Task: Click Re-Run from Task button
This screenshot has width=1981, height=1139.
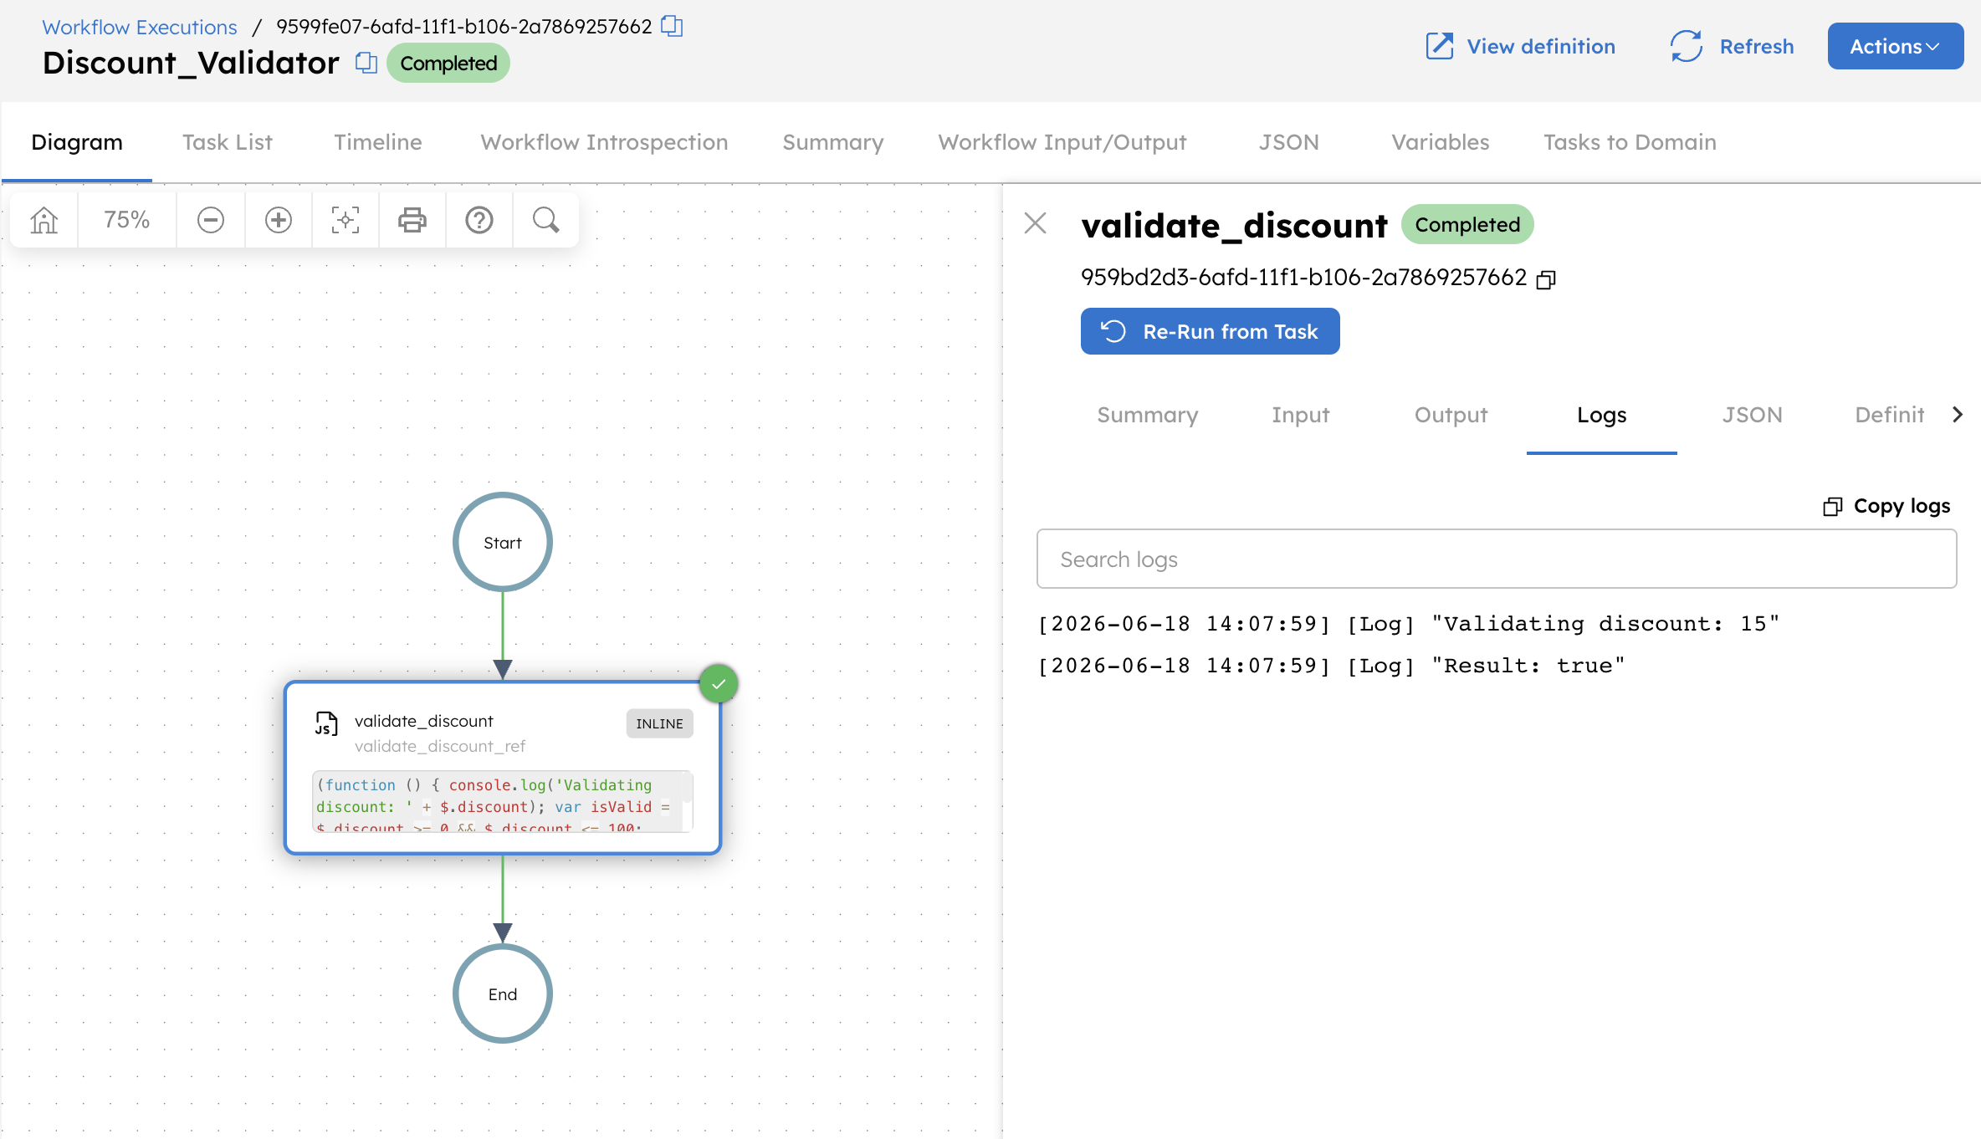Action: coord(1211,331)
